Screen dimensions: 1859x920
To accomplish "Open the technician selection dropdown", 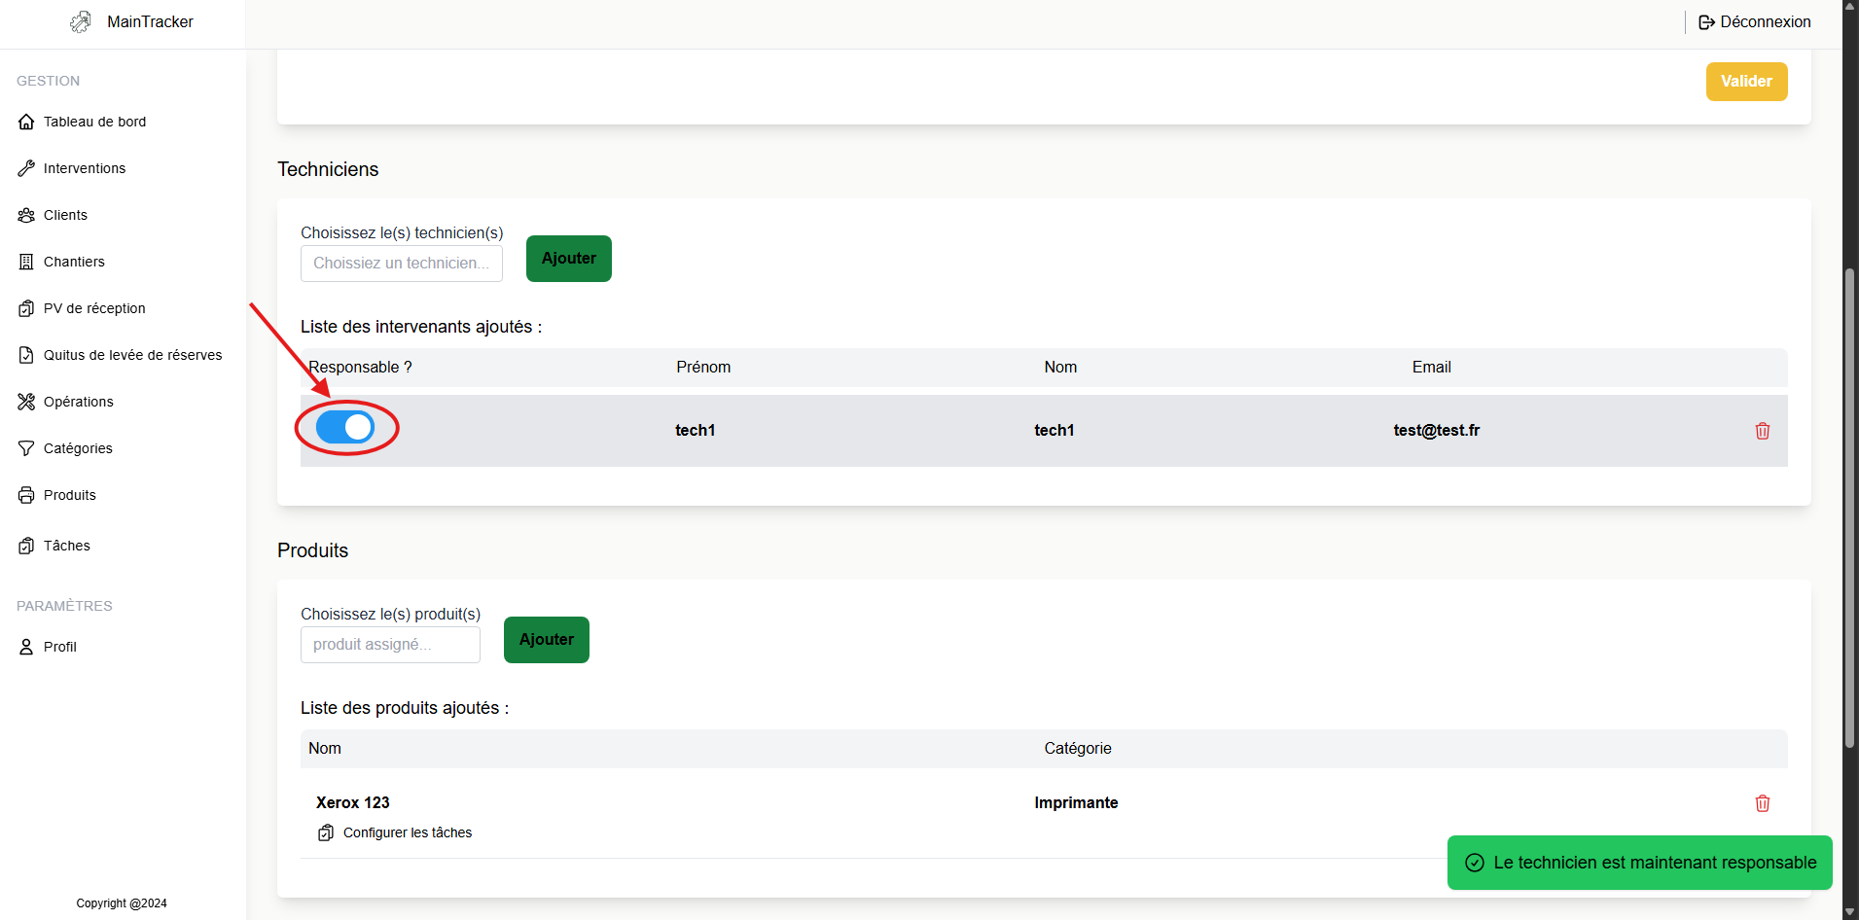I will pyautogui.click(x=401, y=264).
